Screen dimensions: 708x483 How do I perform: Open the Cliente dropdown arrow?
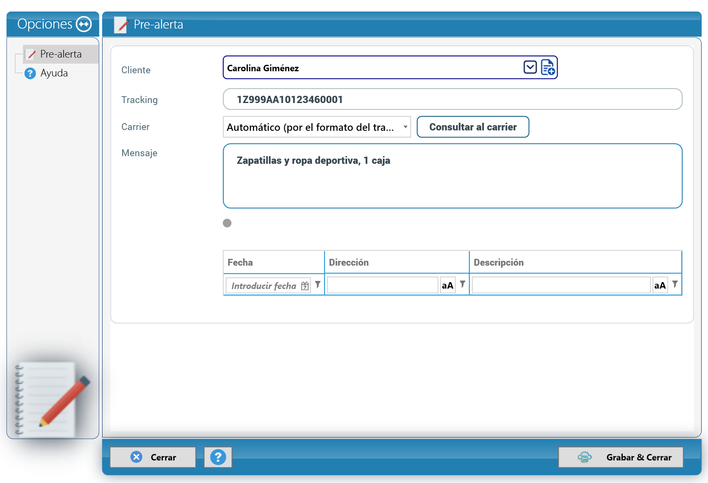pyautogui.click(x=530, y=67)
